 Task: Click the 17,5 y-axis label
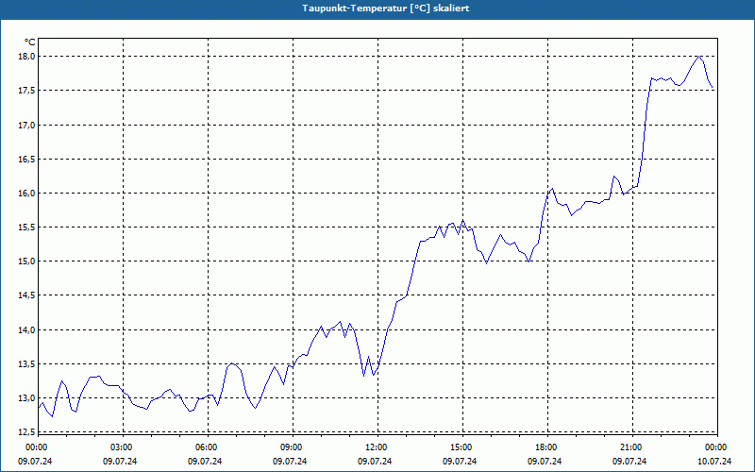(x=27, y=91)
